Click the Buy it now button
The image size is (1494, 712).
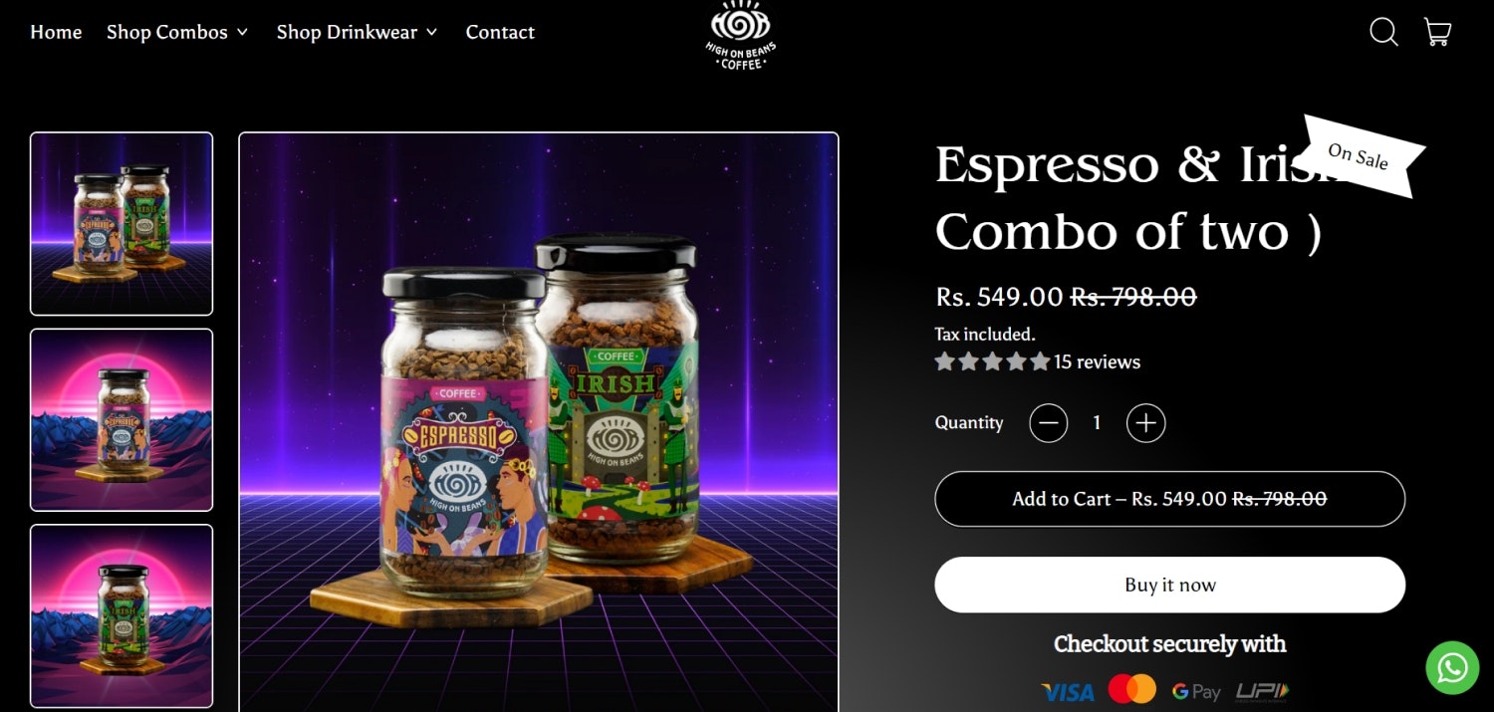point(1169,585)
